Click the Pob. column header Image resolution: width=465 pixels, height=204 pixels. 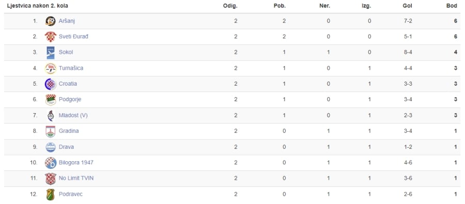pyautogui.click(x=280, y=6)
